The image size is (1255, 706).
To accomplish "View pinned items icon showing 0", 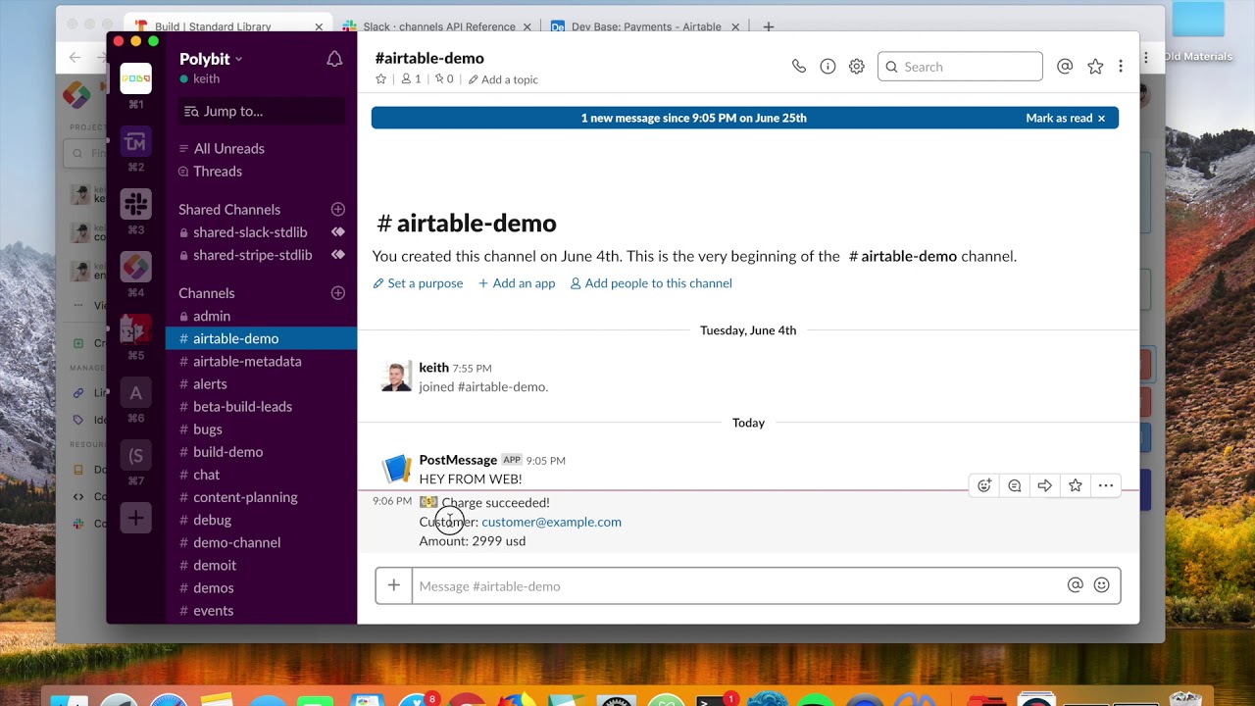I will 444,79.
